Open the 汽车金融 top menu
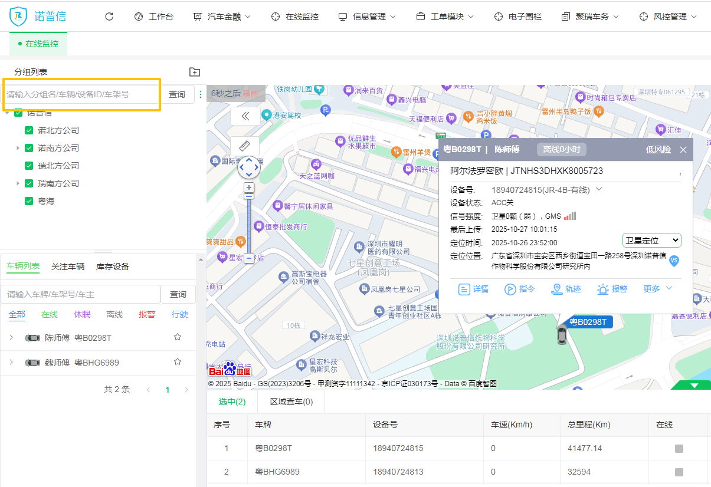This screenshot has height=487, width=711. (222, 17)
